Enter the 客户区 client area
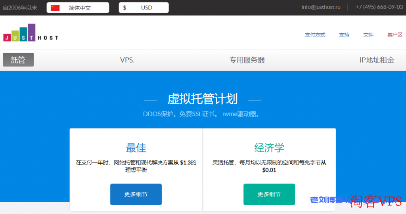This screenshot has height=214, width=406. click(x=395, y=35)
